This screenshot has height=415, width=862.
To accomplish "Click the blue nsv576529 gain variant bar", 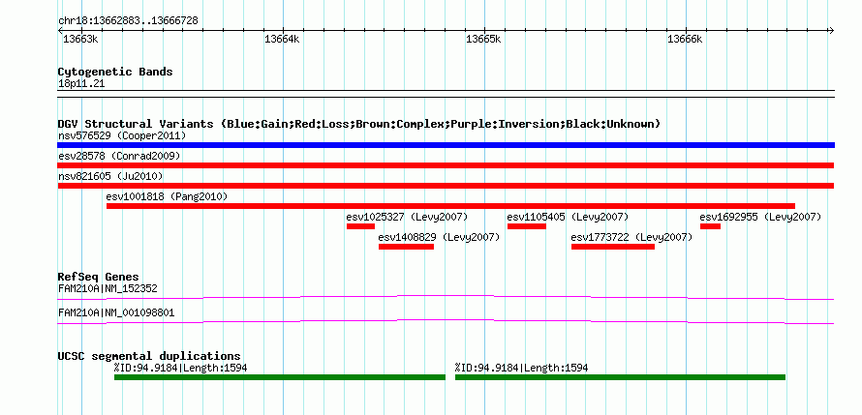I will coord(446,145).
